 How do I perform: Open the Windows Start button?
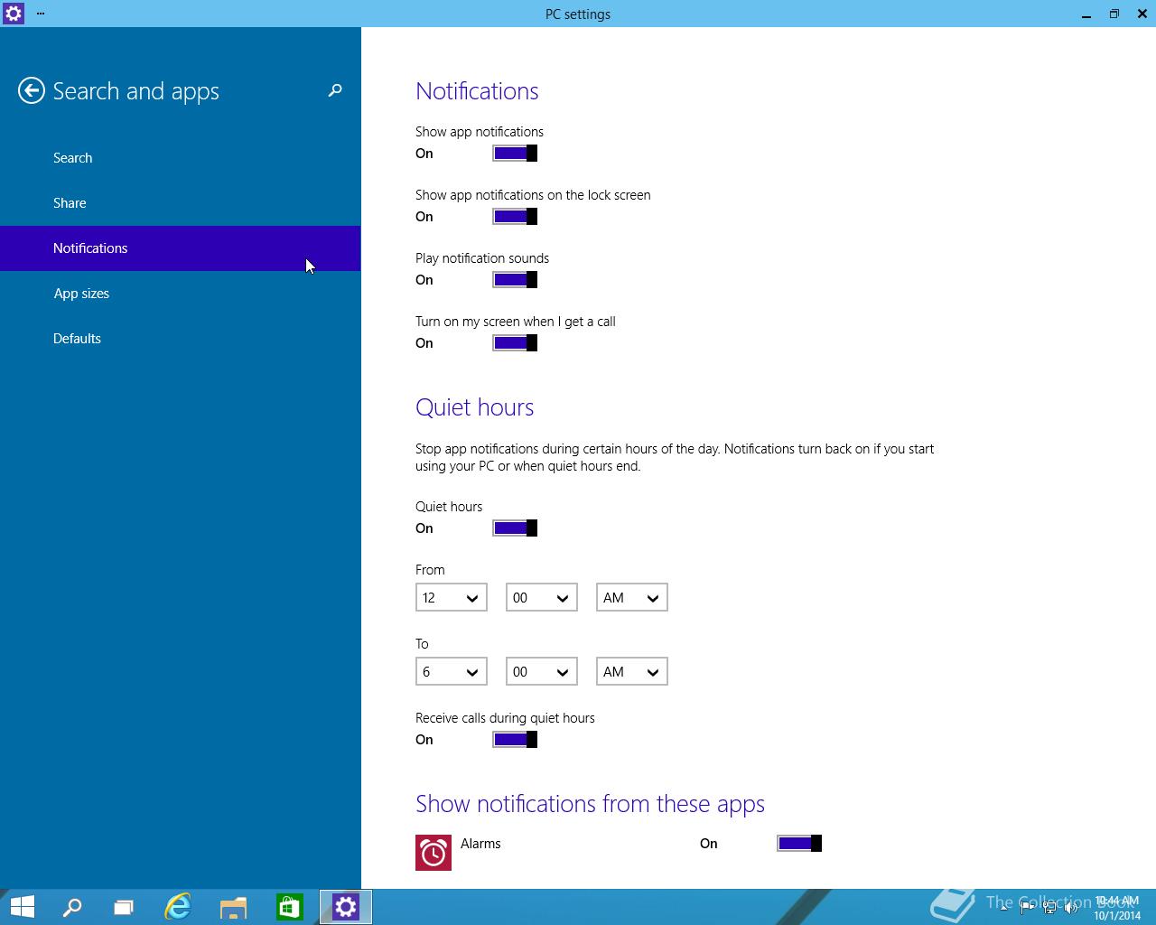[22, 907]
